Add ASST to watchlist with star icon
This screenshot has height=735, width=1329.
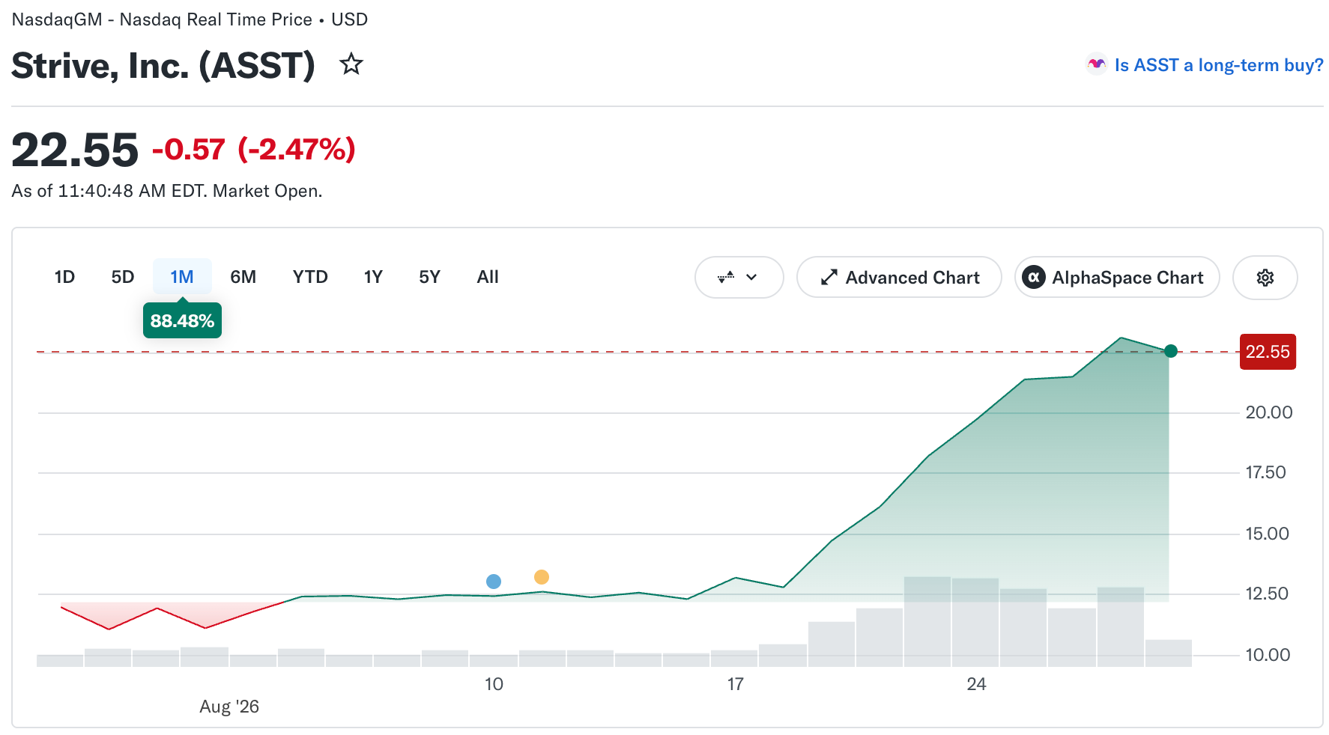coord(351,64)
